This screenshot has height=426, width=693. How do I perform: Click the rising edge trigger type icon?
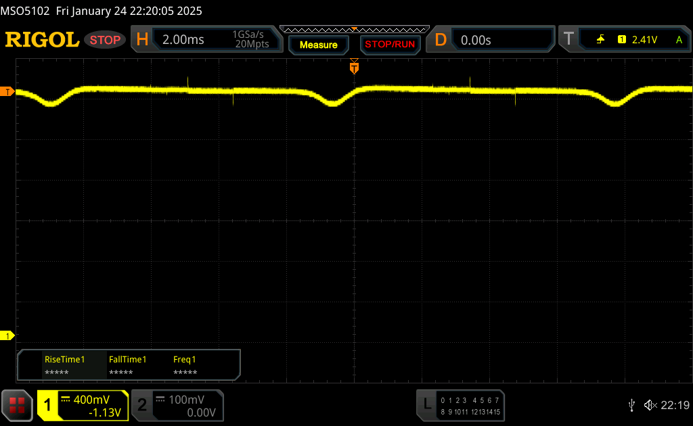600,40
